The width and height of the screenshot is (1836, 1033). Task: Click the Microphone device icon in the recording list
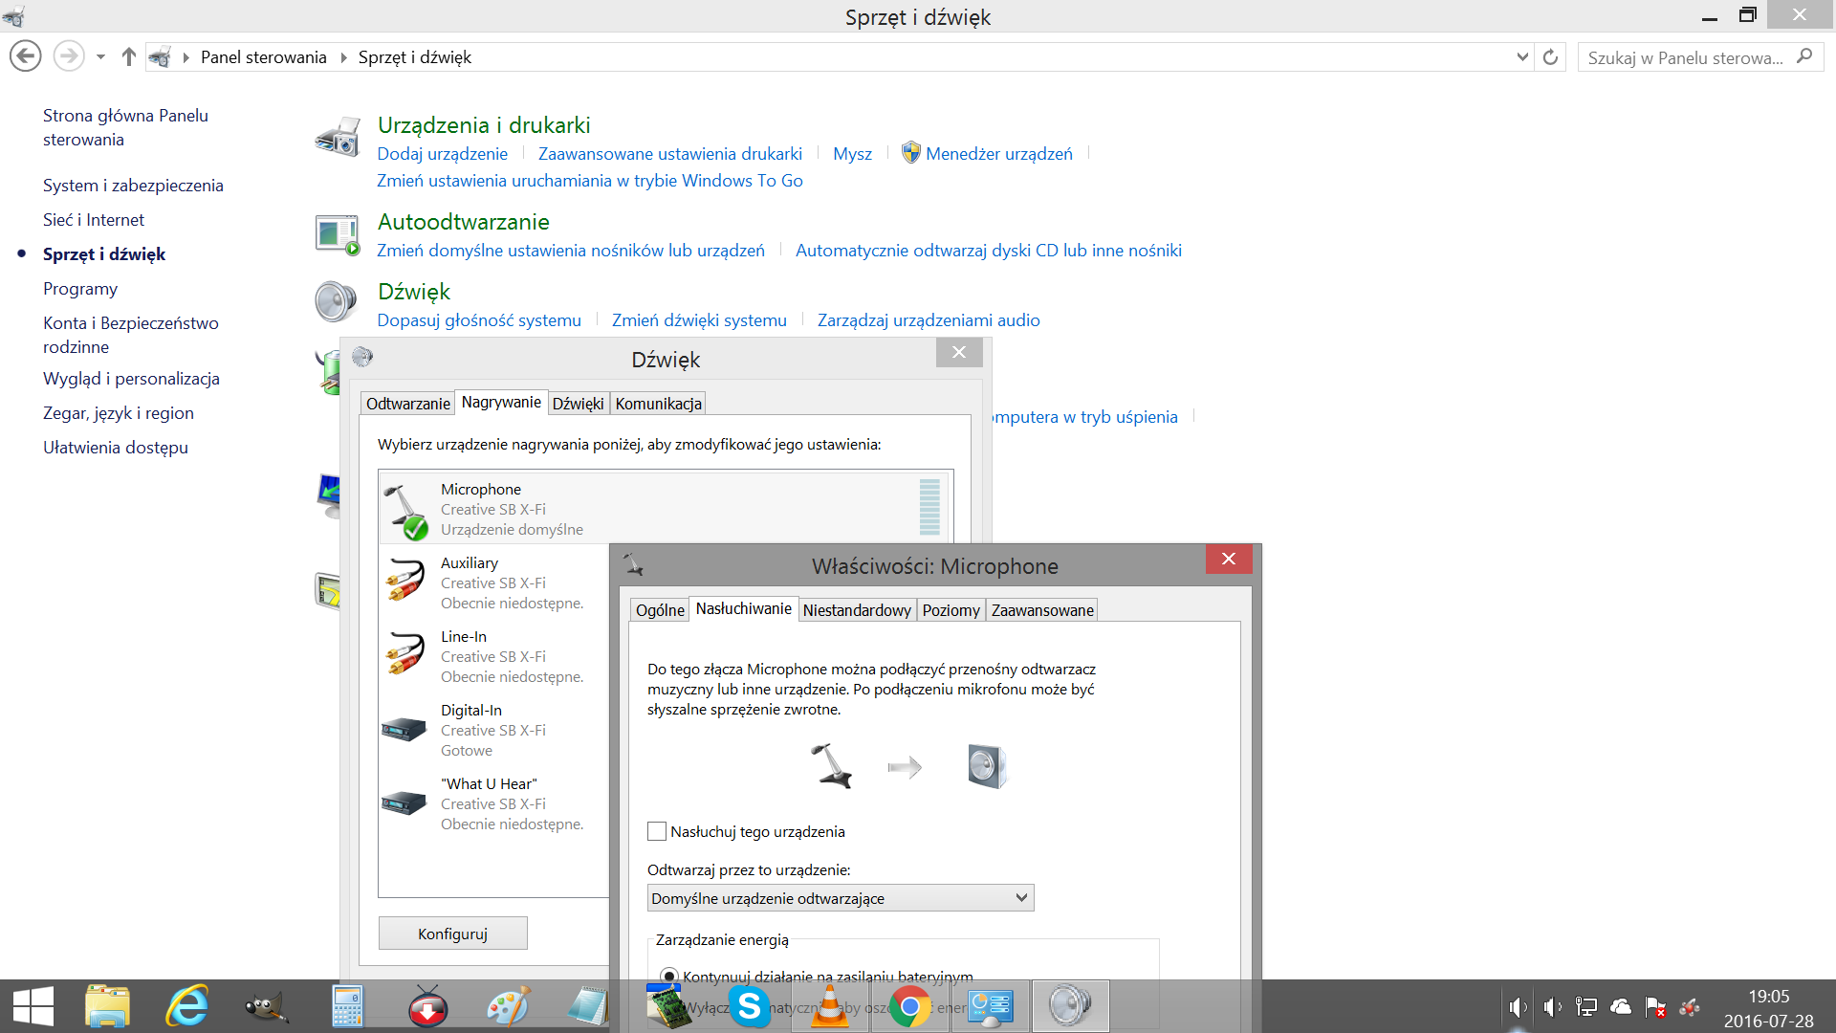pyautogui.click(x=405, y=510)
